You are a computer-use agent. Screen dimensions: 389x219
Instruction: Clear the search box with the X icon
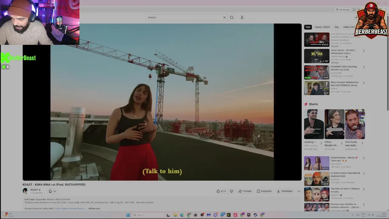(224, 17)
